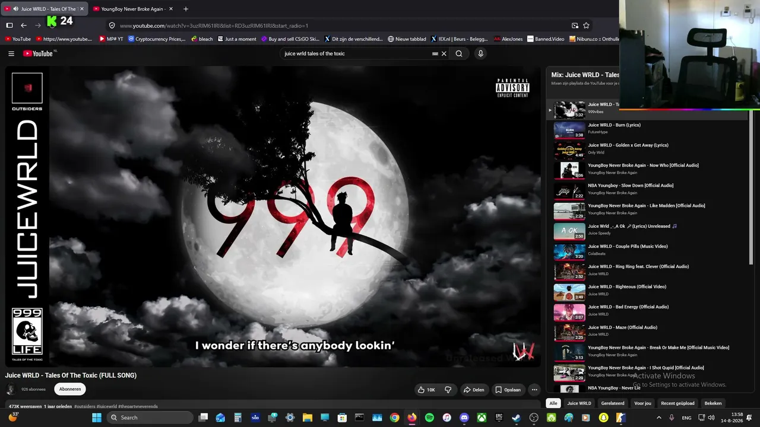Select the Juice WRLD - Tales Of The Toxic tab
Image resolution: width=760 pixels, height=427 pixels.
[x=45, y=9]
